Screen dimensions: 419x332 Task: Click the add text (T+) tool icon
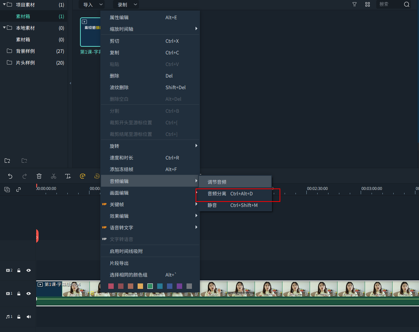tap(68, 176)
